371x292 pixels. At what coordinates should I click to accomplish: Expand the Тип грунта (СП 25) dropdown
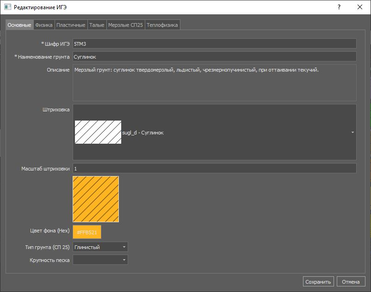pos(100,247)
